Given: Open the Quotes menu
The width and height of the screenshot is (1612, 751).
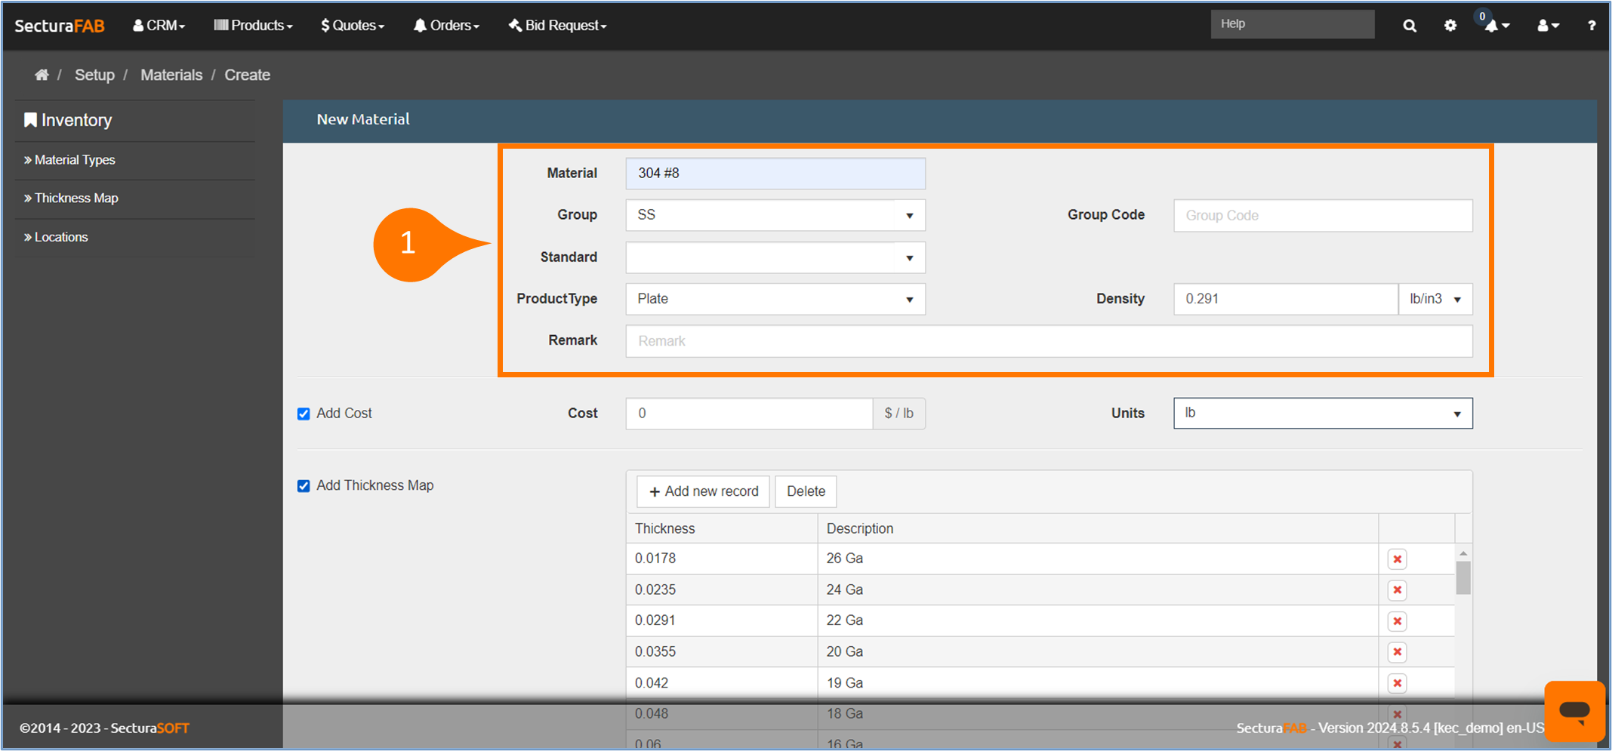Looking at the screenshot, I should [x=353, y=26].
